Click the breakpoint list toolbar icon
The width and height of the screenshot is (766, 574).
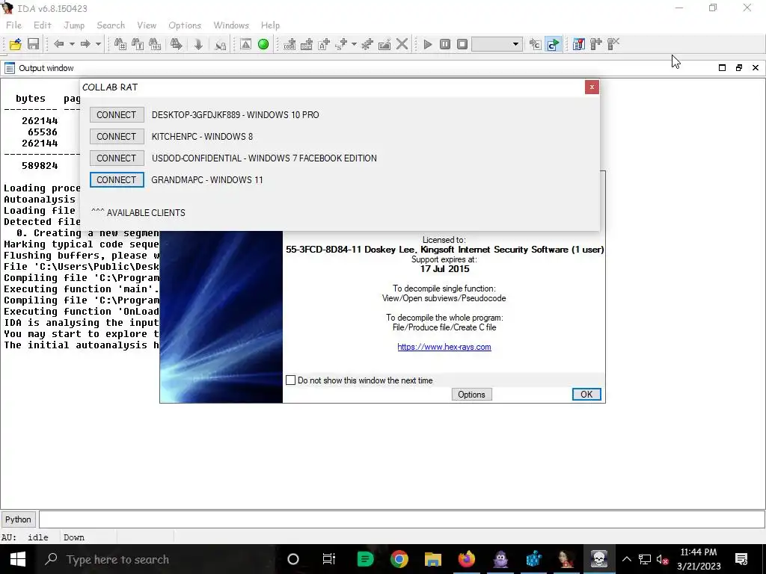click(x=579, y=44)
